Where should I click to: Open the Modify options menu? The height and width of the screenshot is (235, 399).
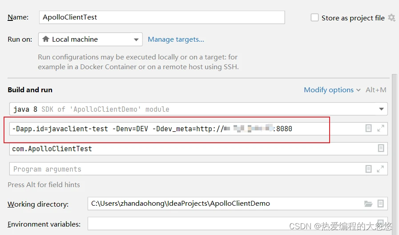[x=332, y=90]
